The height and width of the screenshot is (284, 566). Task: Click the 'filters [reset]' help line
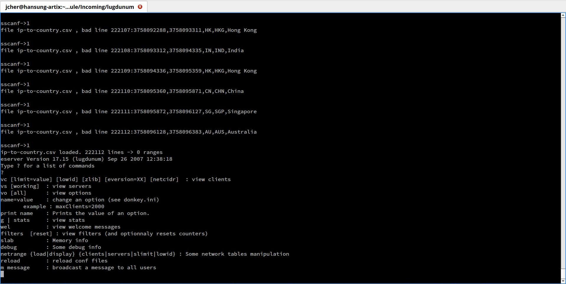(104, 234)
